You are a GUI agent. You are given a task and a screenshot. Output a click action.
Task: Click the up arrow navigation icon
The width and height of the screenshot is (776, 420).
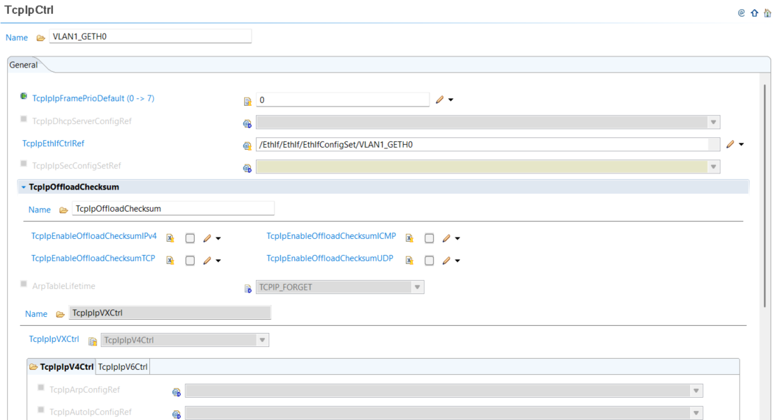[754, 13]
